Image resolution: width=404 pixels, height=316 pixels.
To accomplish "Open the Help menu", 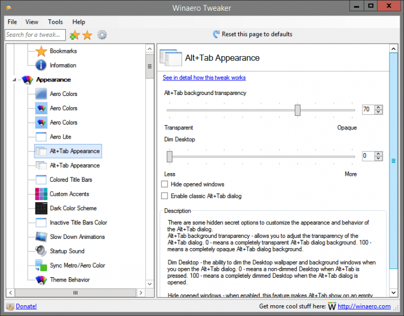I will click(79, 22).
